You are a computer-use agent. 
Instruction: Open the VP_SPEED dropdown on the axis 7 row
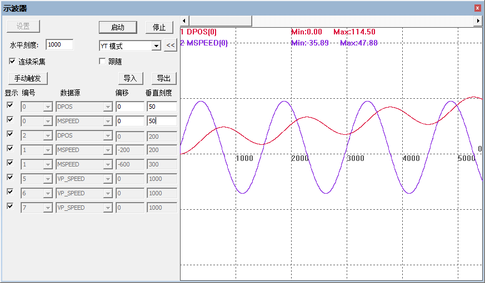pyautogui.click(x=108, y=208)
